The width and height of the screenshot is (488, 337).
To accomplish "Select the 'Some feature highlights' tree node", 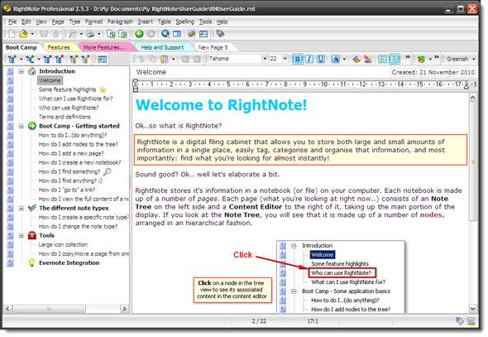I will point(67,89).
